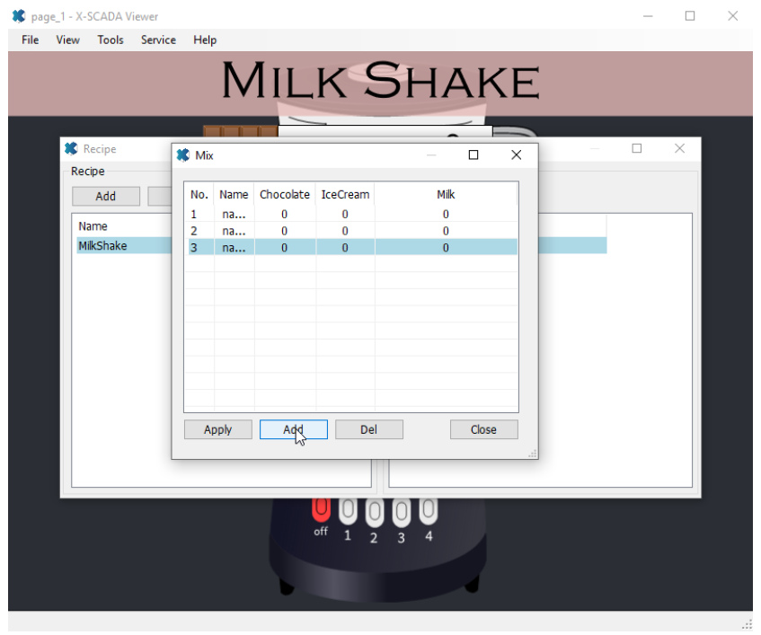The height and width of the screenshot is (635, 761).
Task: Click the main window status bar size grip
Action: (747, 624)
